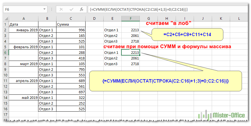This screenshot has width=251, height=126.
Task: Click the "Сумма" header cell
Action: [71, 25]
